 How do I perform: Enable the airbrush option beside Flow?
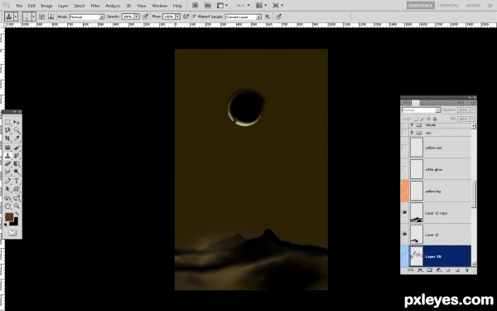click(186, 17)
